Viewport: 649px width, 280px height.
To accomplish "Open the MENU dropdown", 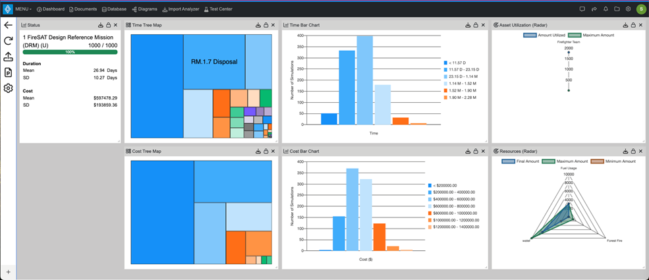I will 23,9.
